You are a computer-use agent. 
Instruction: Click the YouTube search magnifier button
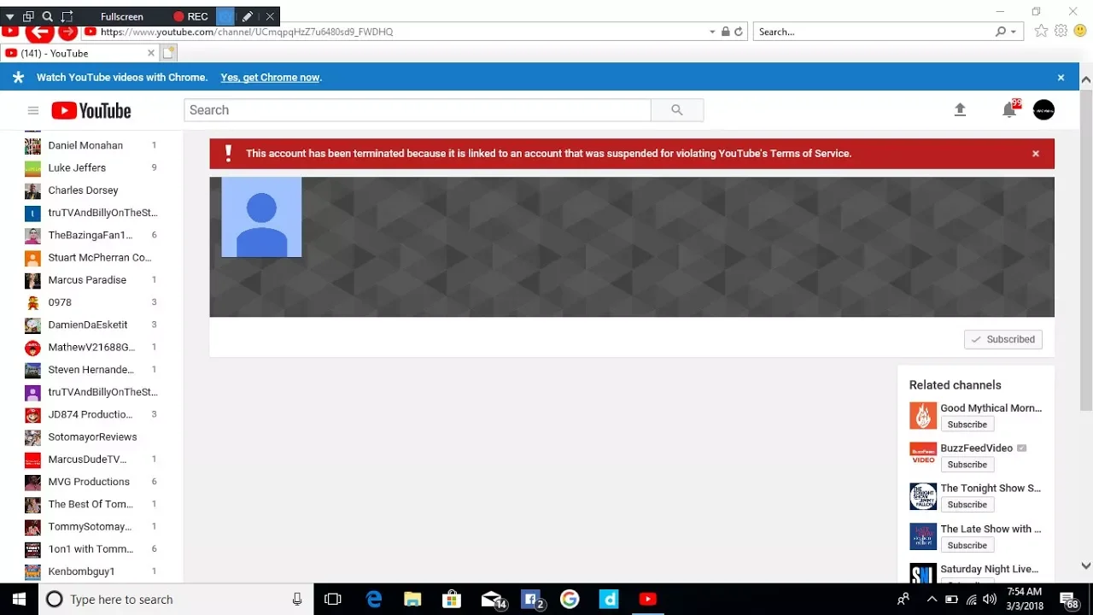[677, 110]
